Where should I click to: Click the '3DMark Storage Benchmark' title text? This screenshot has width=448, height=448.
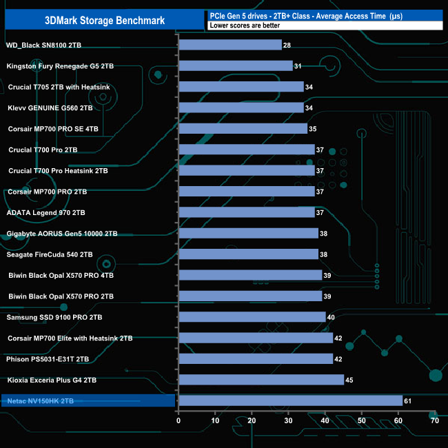point(105,20)
